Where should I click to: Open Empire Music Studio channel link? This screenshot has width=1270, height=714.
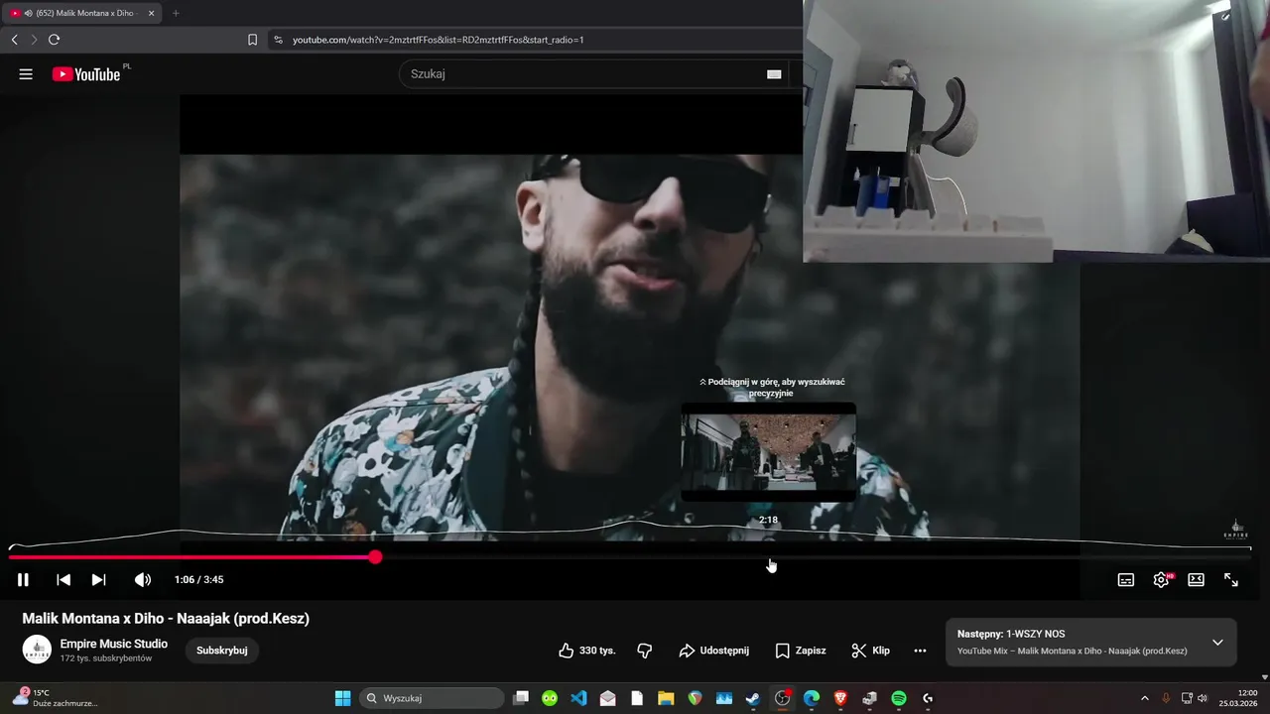[x=114, y=644]
